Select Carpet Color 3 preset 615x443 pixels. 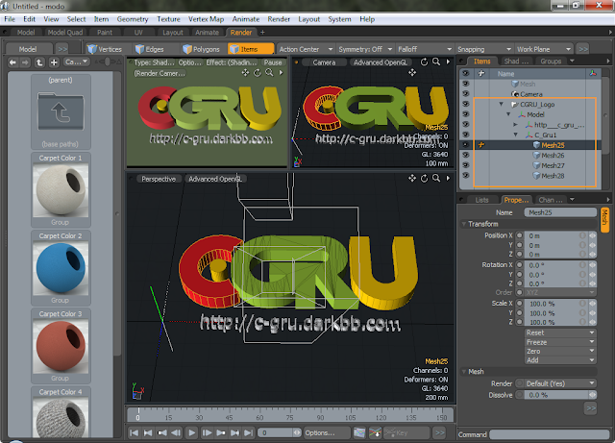[x=61, y=346]
